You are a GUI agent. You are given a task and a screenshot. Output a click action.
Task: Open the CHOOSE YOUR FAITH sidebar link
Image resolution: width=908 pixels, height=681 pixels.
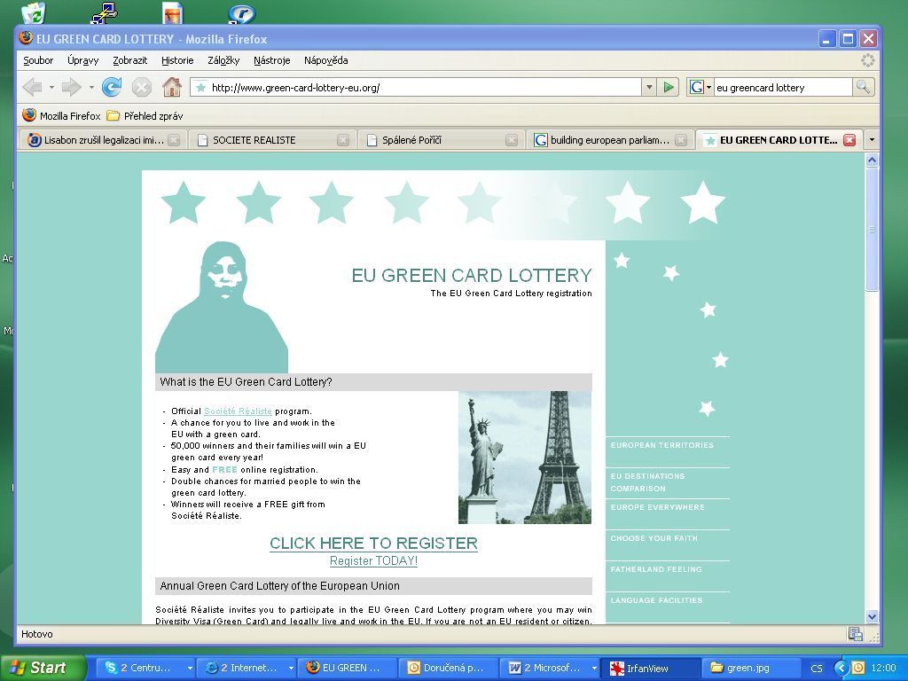tap(654, 538)
